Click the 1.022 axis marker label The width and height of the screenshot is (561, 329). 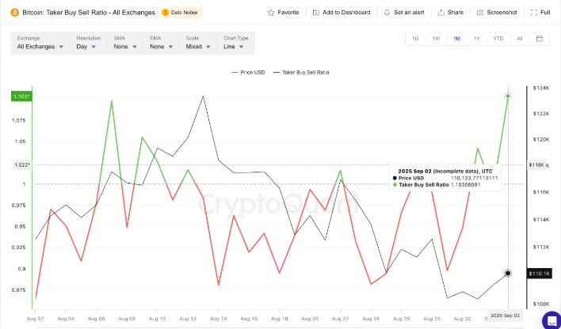(22, 164)
